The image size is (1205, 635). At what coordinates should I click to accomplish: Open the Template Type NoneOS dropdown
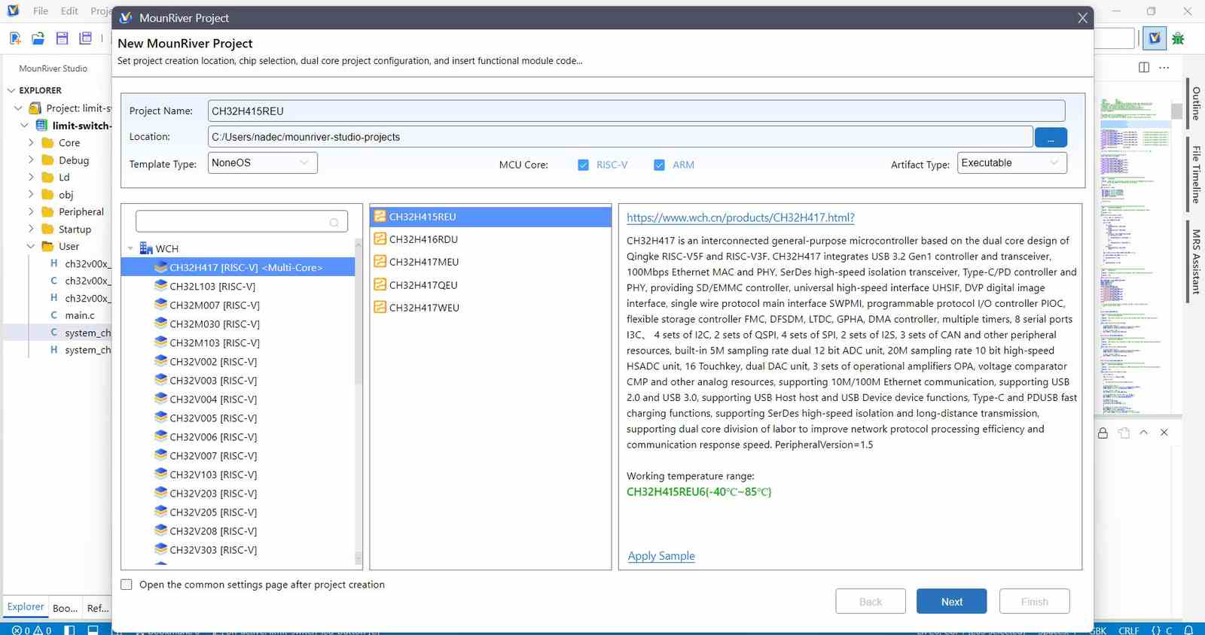pyautogui.click(x=262, y=163)
